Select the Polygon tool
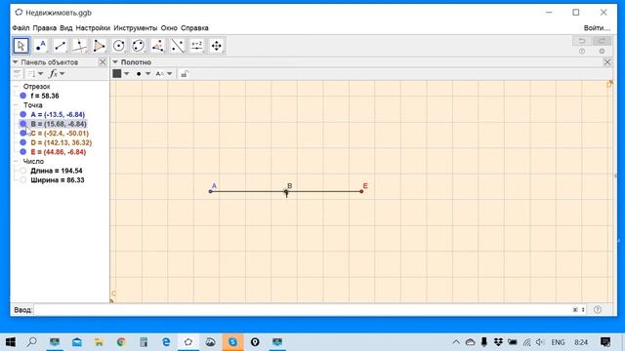Viewport: 625px width, 351px height. click(100, 46)
